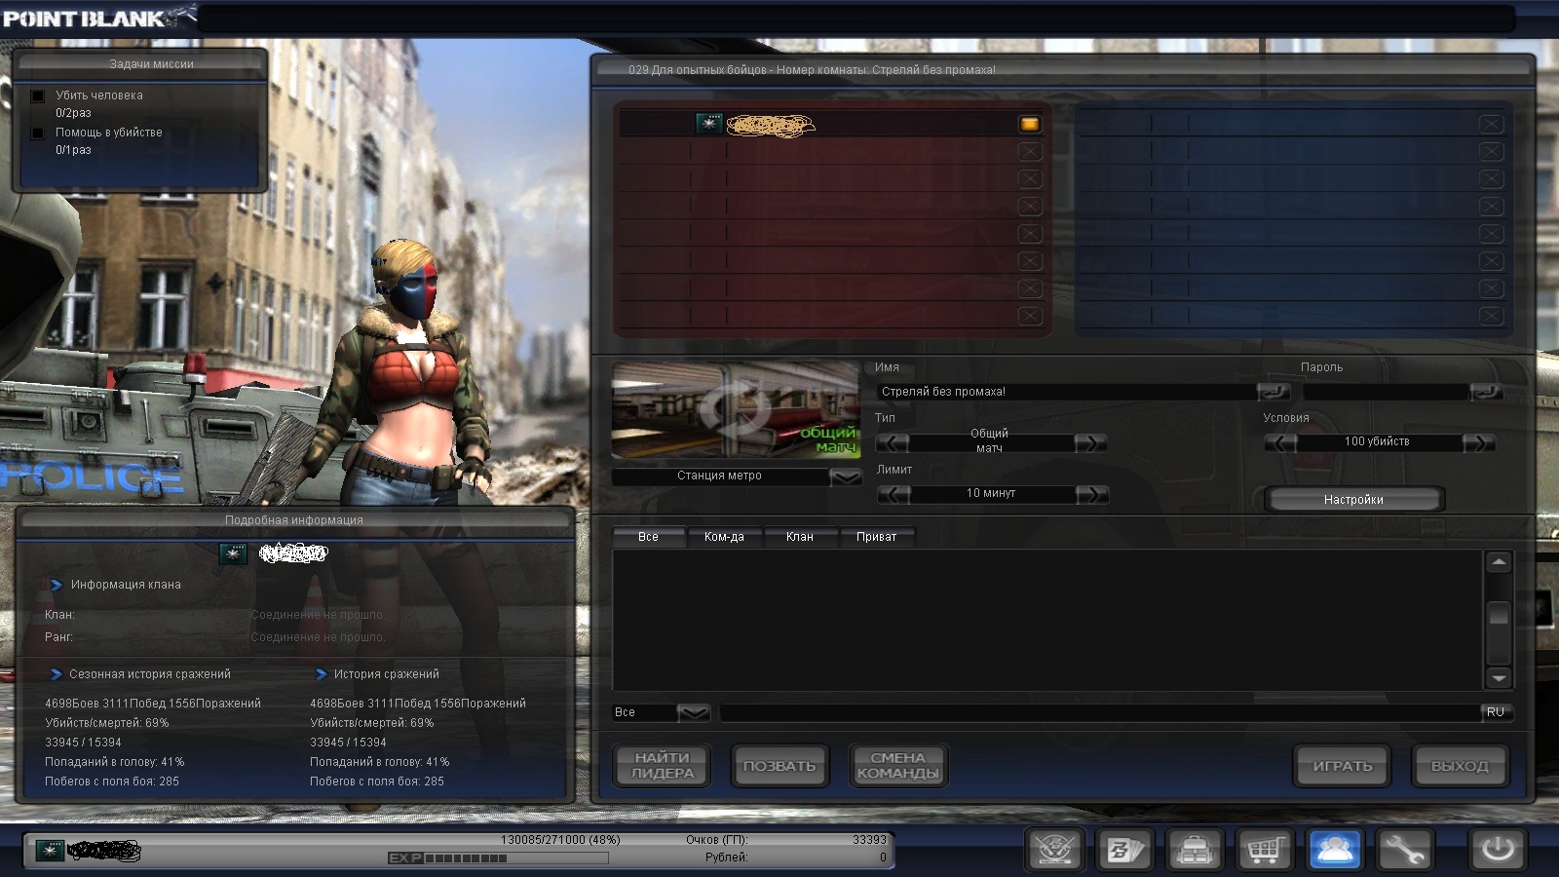The width and height of the screenshot is (1559, 877).
Task: Click right arrow for 10 минут limit
Action: click(1091, 494)
